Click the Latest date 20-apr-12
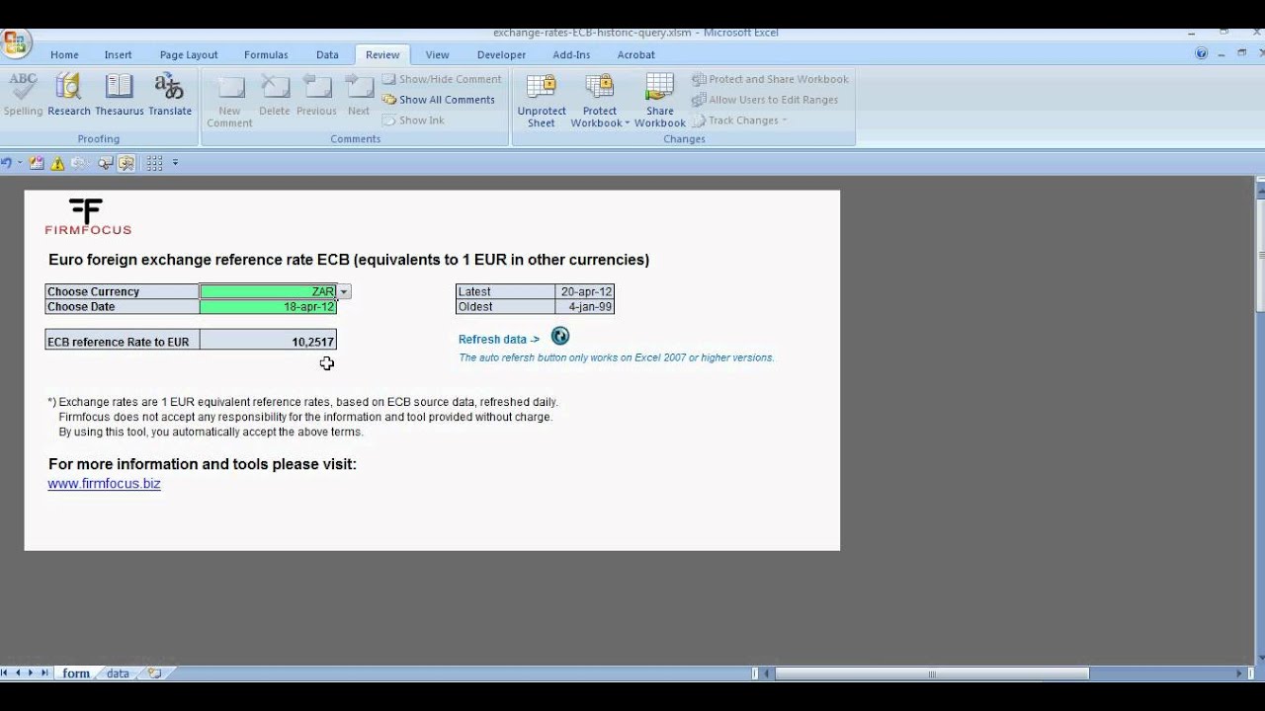 tap(584, 291)
